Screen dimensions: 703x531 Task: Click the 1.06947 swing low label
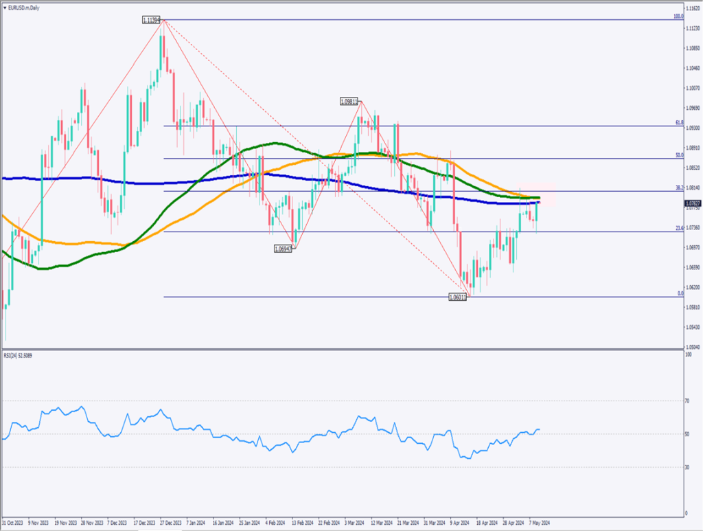[x=284, y=248]
